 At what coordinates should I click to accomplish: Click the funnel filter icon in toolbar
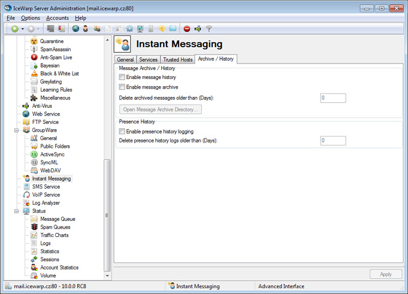coord(208,28)
